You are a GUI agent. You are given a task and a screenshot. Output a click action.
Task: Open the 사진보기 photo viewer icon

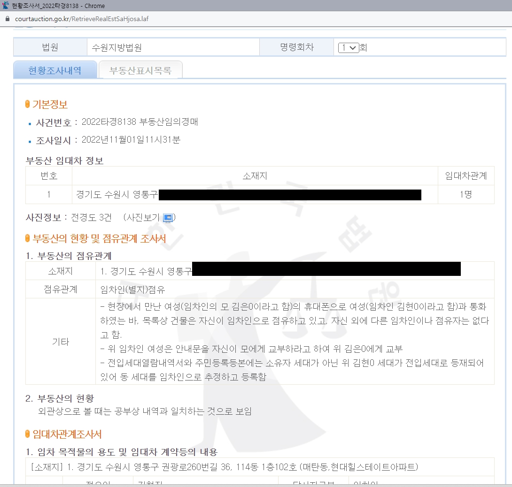point(168,218)
